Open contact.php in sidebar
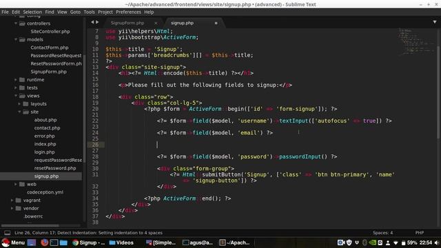Image resolution: width=441 pixels, height=248 pixels. click(x=48, y=128)
